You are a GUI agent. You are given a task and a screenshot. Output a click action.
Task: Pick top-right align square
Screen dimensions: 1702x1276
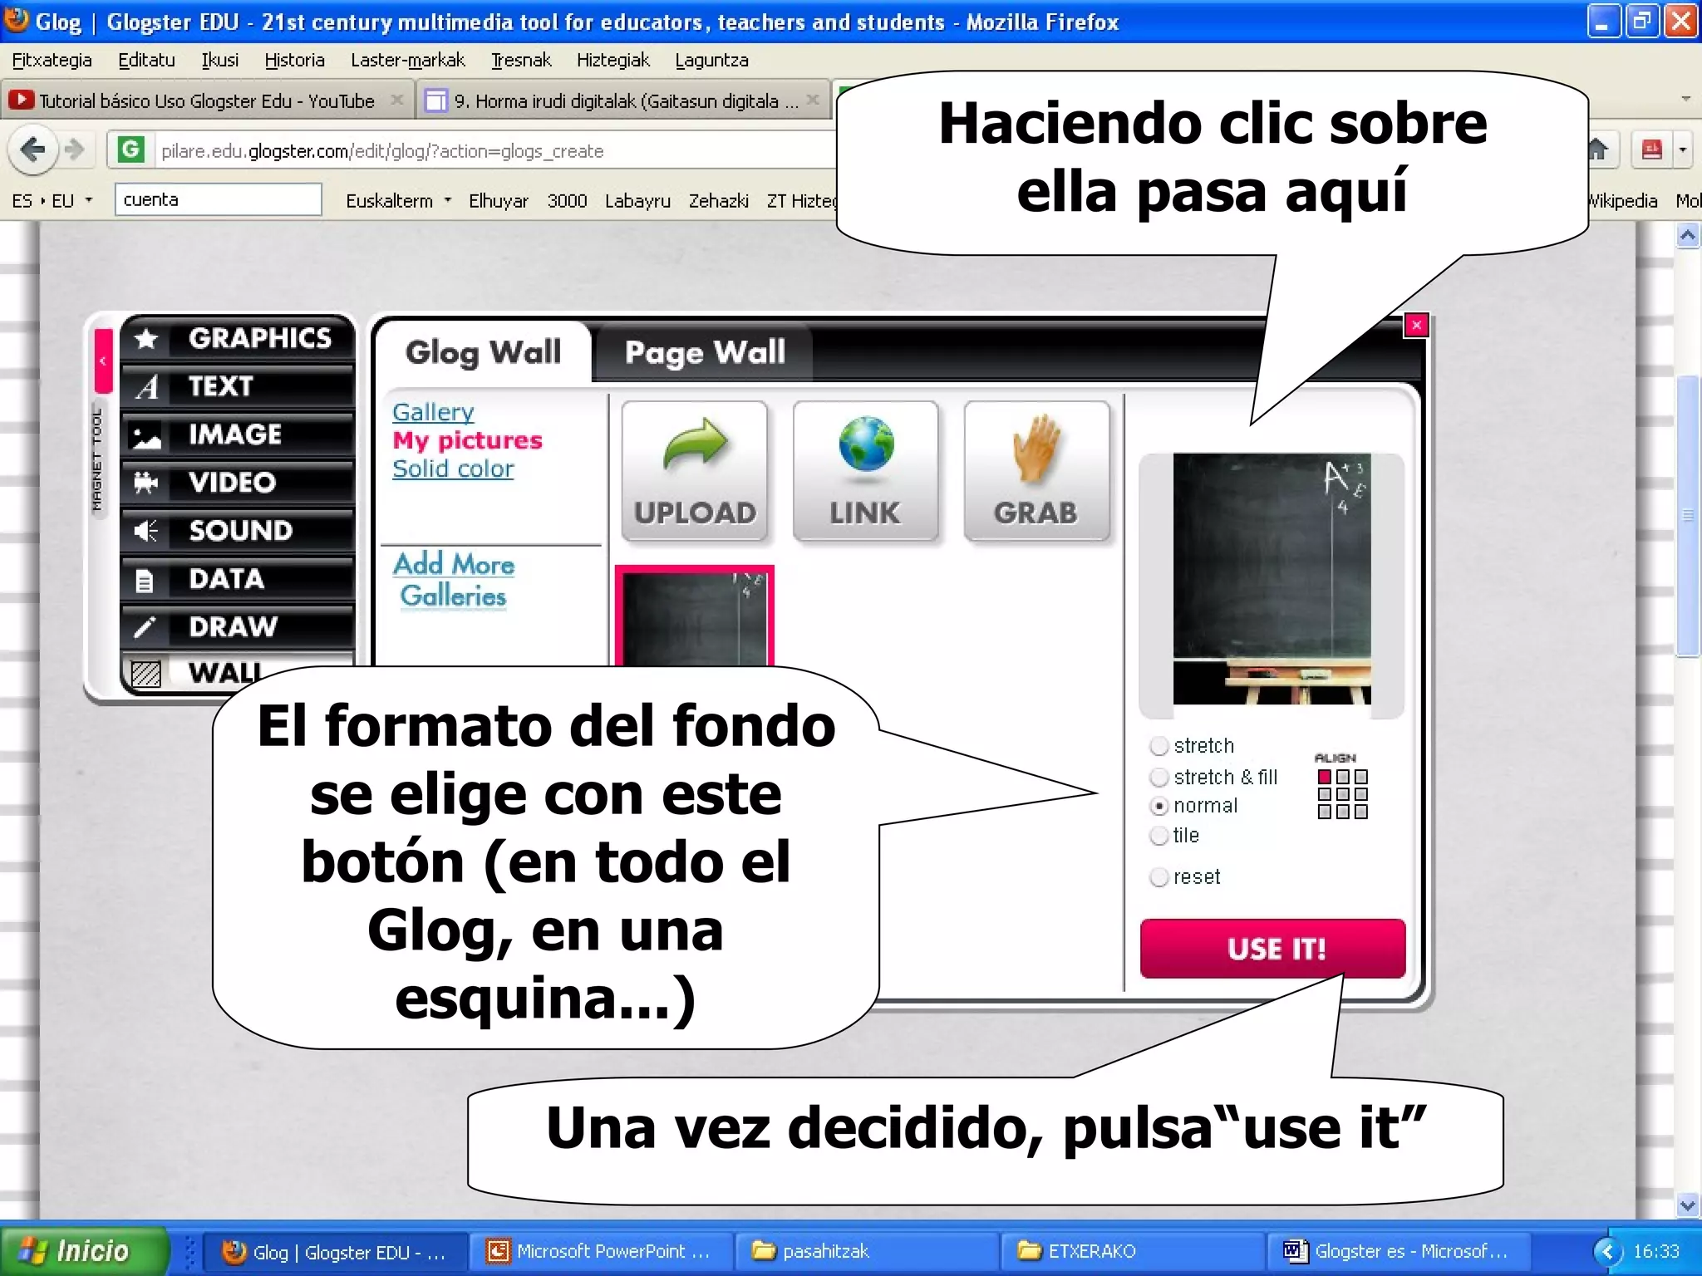pos(1361,777)
